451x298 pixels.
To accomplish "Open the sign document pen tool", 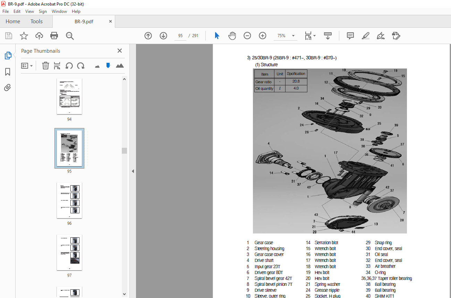I will tap(381, 36).
